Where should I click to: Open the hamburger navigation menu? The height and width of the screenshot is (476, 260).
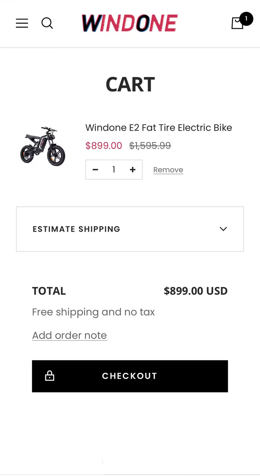[x=22, y=23]
